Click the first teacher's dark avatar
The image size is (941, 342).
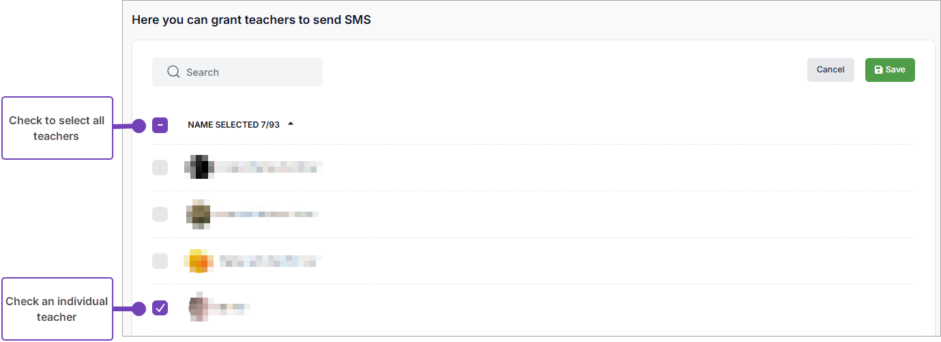[x=199, y=167]
